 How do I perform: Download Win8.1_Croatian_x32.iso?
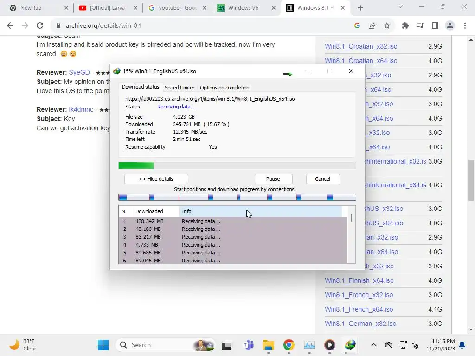(x=361, y=46)
